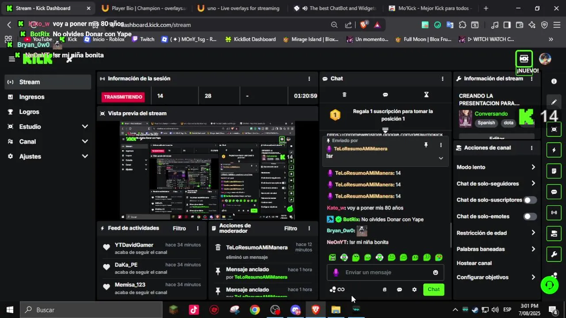The height and width of the screenshot is (318, 566).
Task: Open Información de la sesión three-dot menu
Action: [309, 79]
